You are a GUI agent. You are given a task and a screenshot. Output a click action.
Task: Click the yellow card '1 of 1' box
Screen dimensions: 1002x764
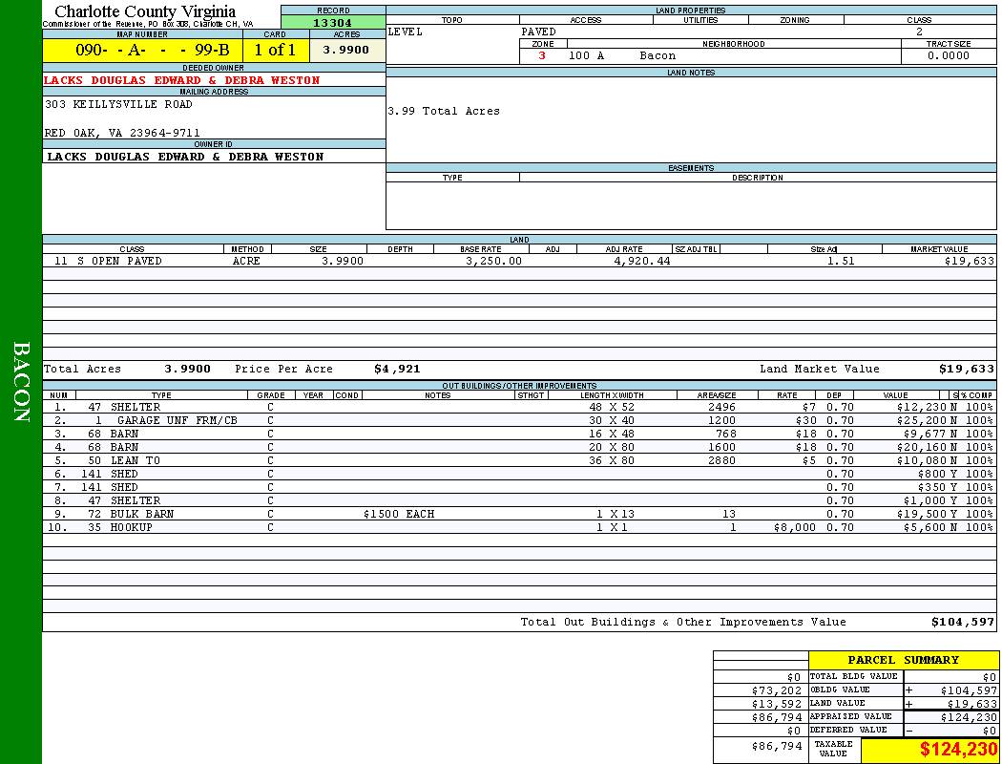click(x=275, y=51)
